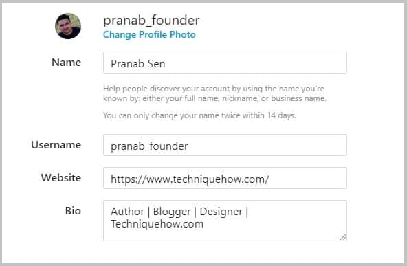Click the pranab_founder heading above the link
Screen dimensions: 407x266
(151, 20)
